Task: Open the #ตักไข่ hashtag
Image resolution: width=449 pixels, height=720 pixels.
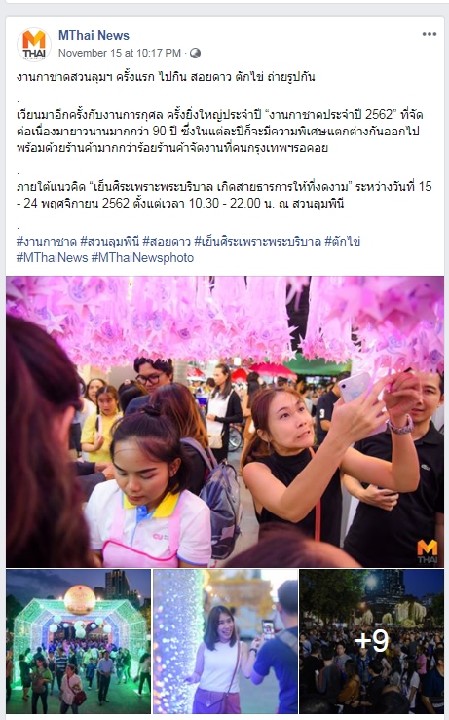Action: 343,241
